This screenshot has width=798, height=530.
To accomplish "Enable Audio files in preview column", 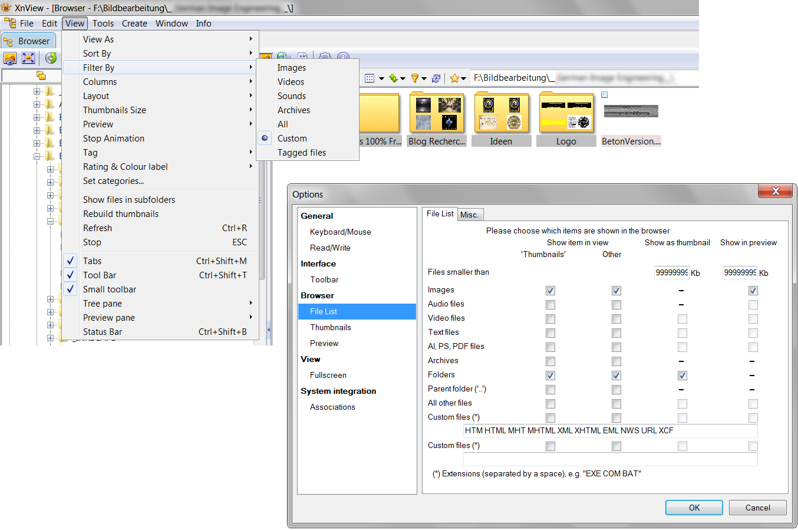I will coord(753,305).
